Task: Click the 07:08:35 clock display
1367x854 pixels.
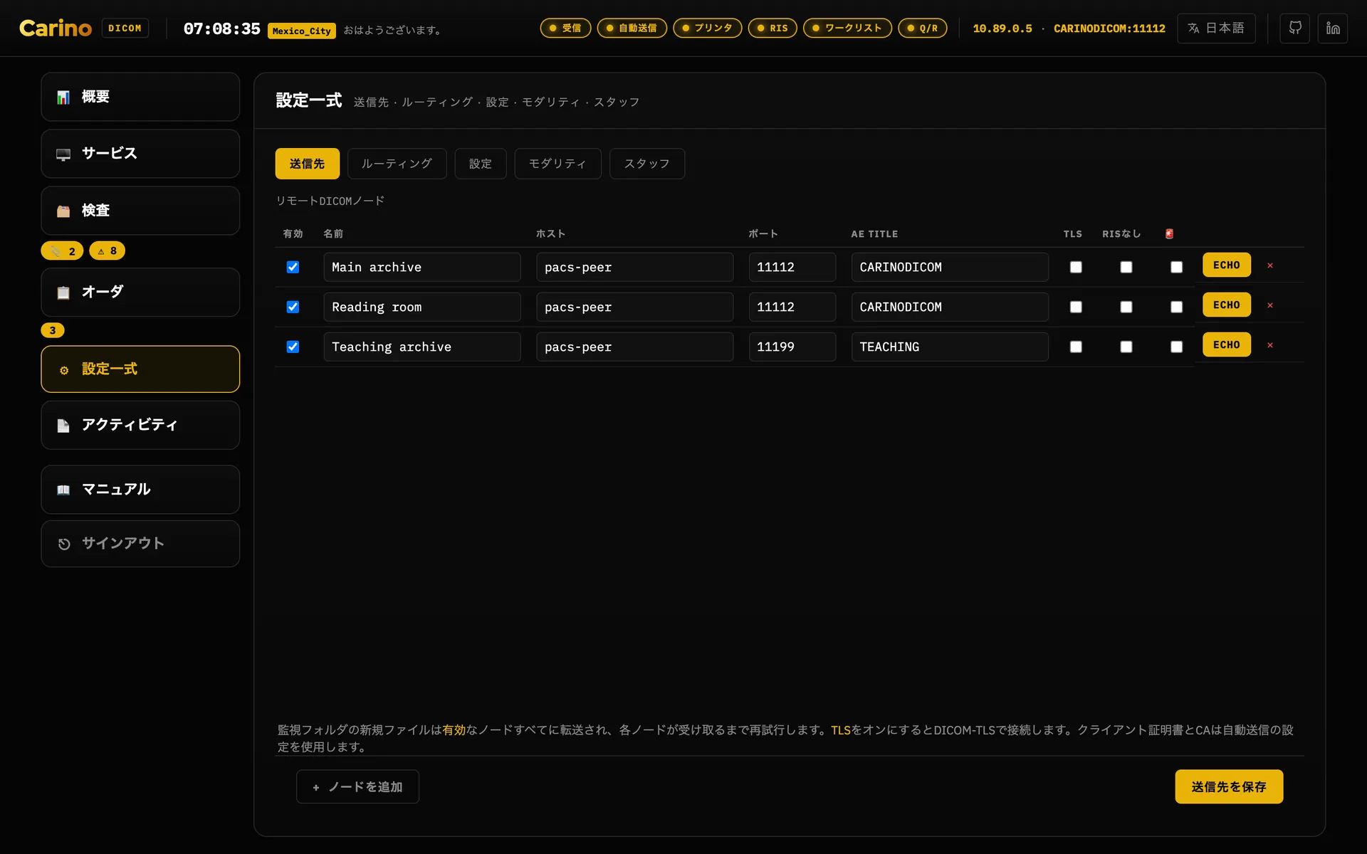Action: point(222,28)
